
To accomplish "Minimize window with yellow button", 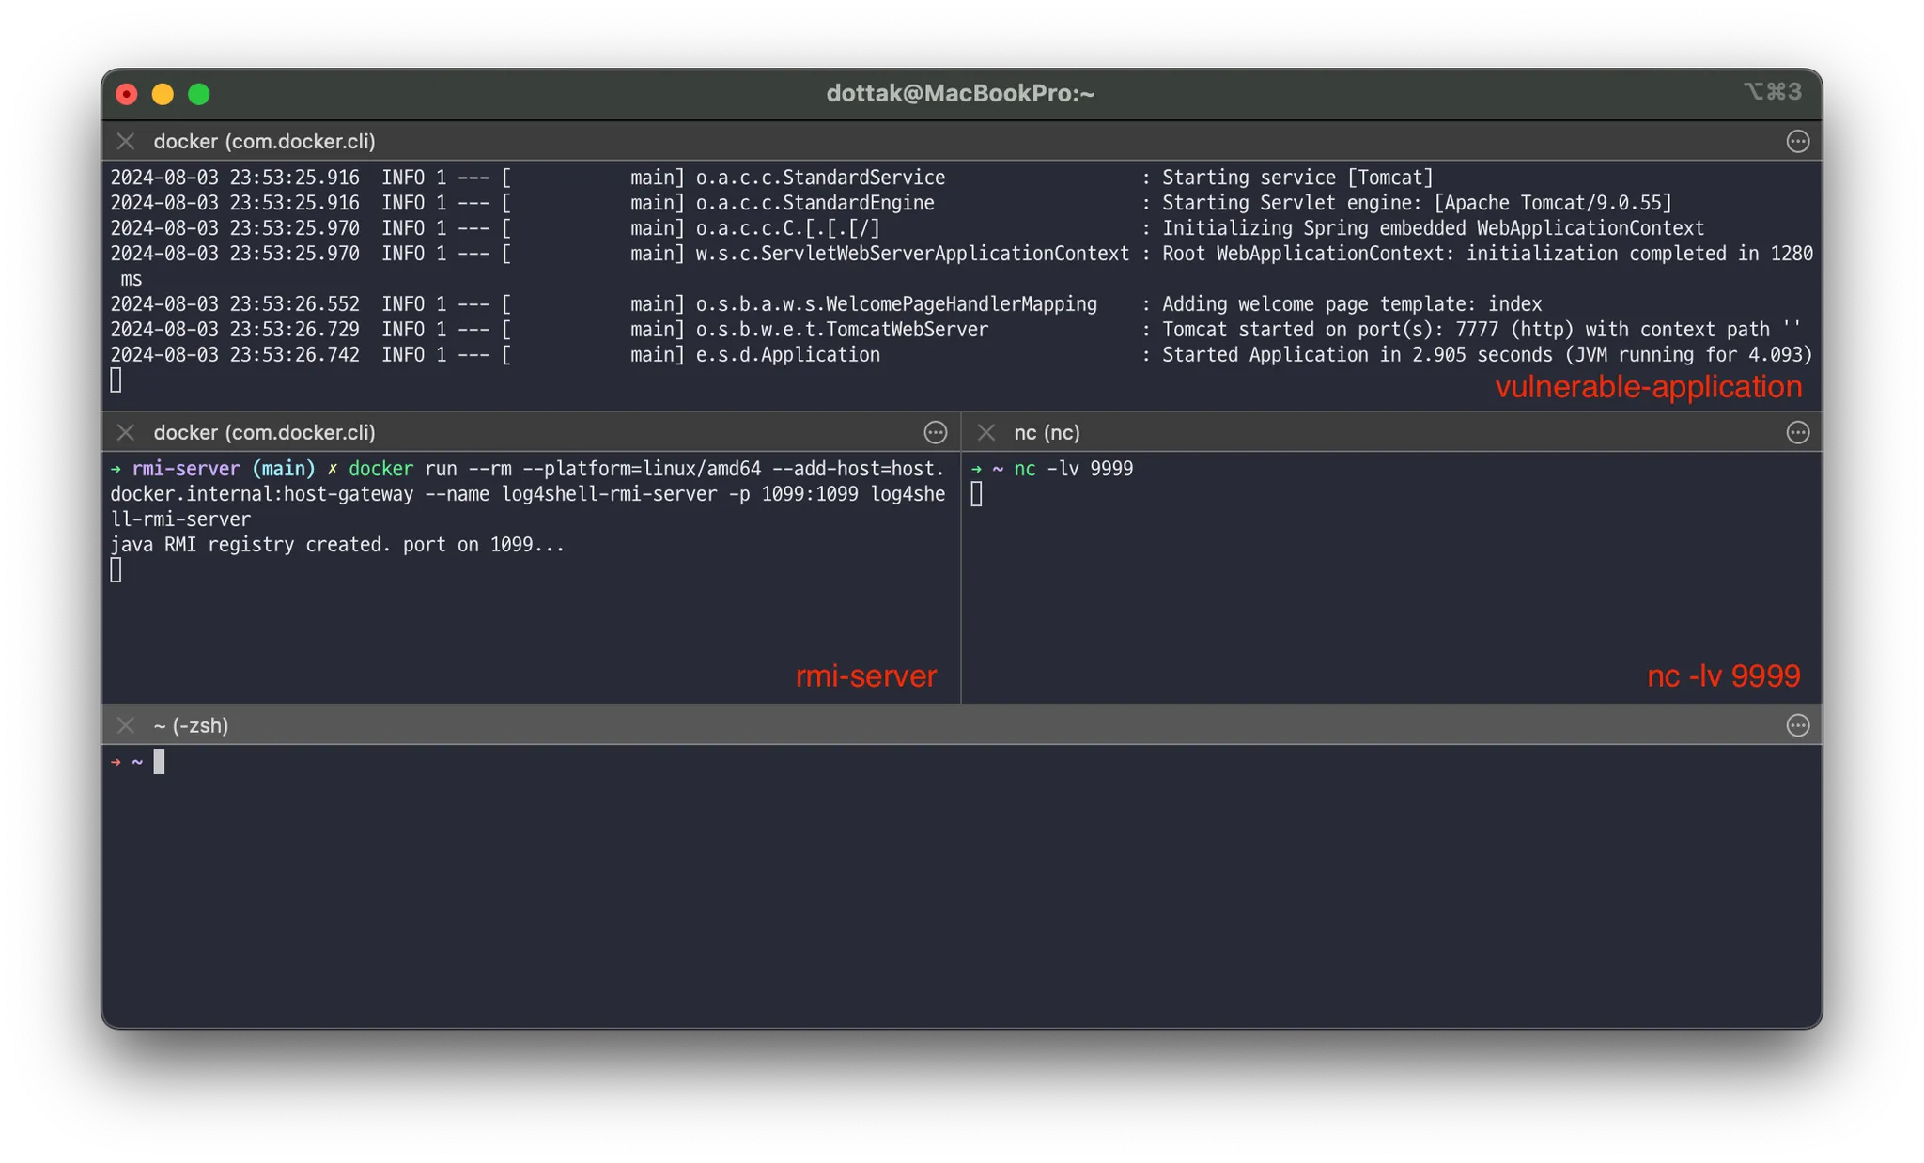I will click(x=163, y=94).
